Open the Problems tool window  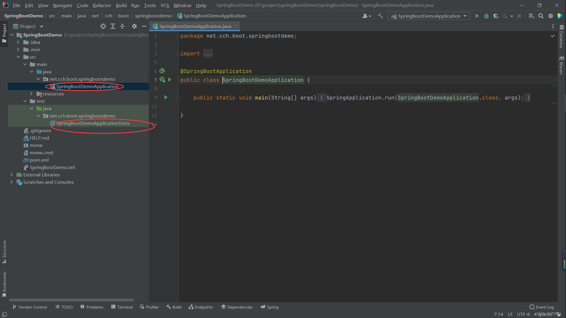(x=92, y=307)
